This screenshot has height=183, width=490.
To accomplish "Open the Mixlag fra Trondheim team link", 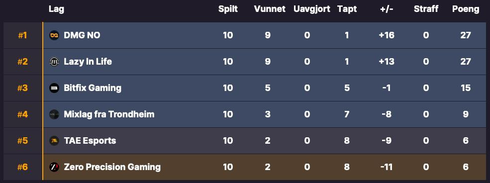I will pos(109,114).
